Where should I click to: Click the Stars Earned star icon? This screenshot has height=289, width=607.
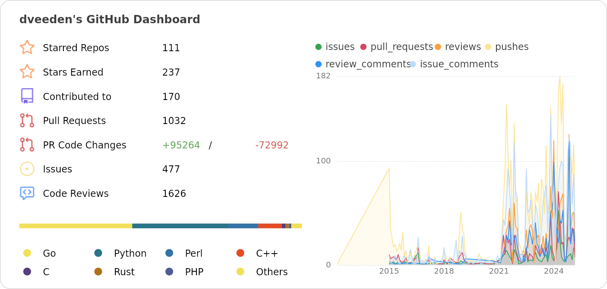(x=27, y=72)
